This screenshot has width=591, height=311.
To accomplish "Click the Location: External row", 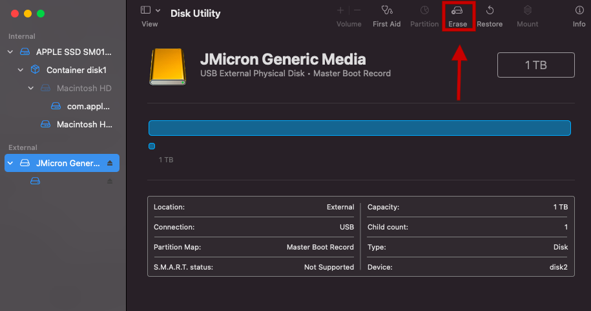I will pyautogui.click(x=254, y=207).
